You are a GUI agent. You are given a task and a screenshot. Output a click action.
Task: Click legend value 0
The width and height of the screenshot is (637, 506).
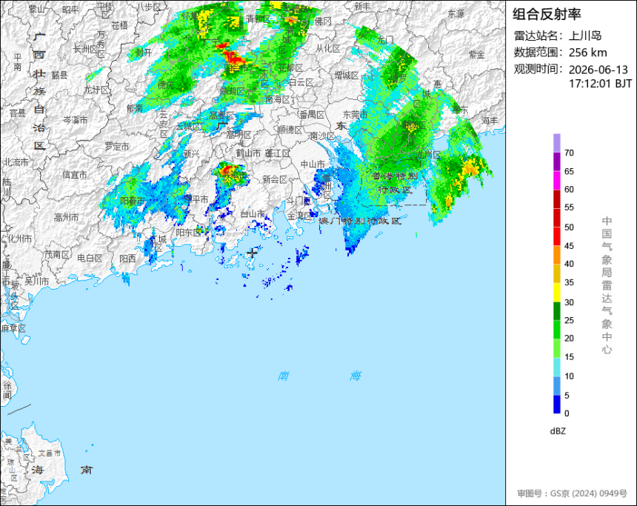[x=567, y=413]
